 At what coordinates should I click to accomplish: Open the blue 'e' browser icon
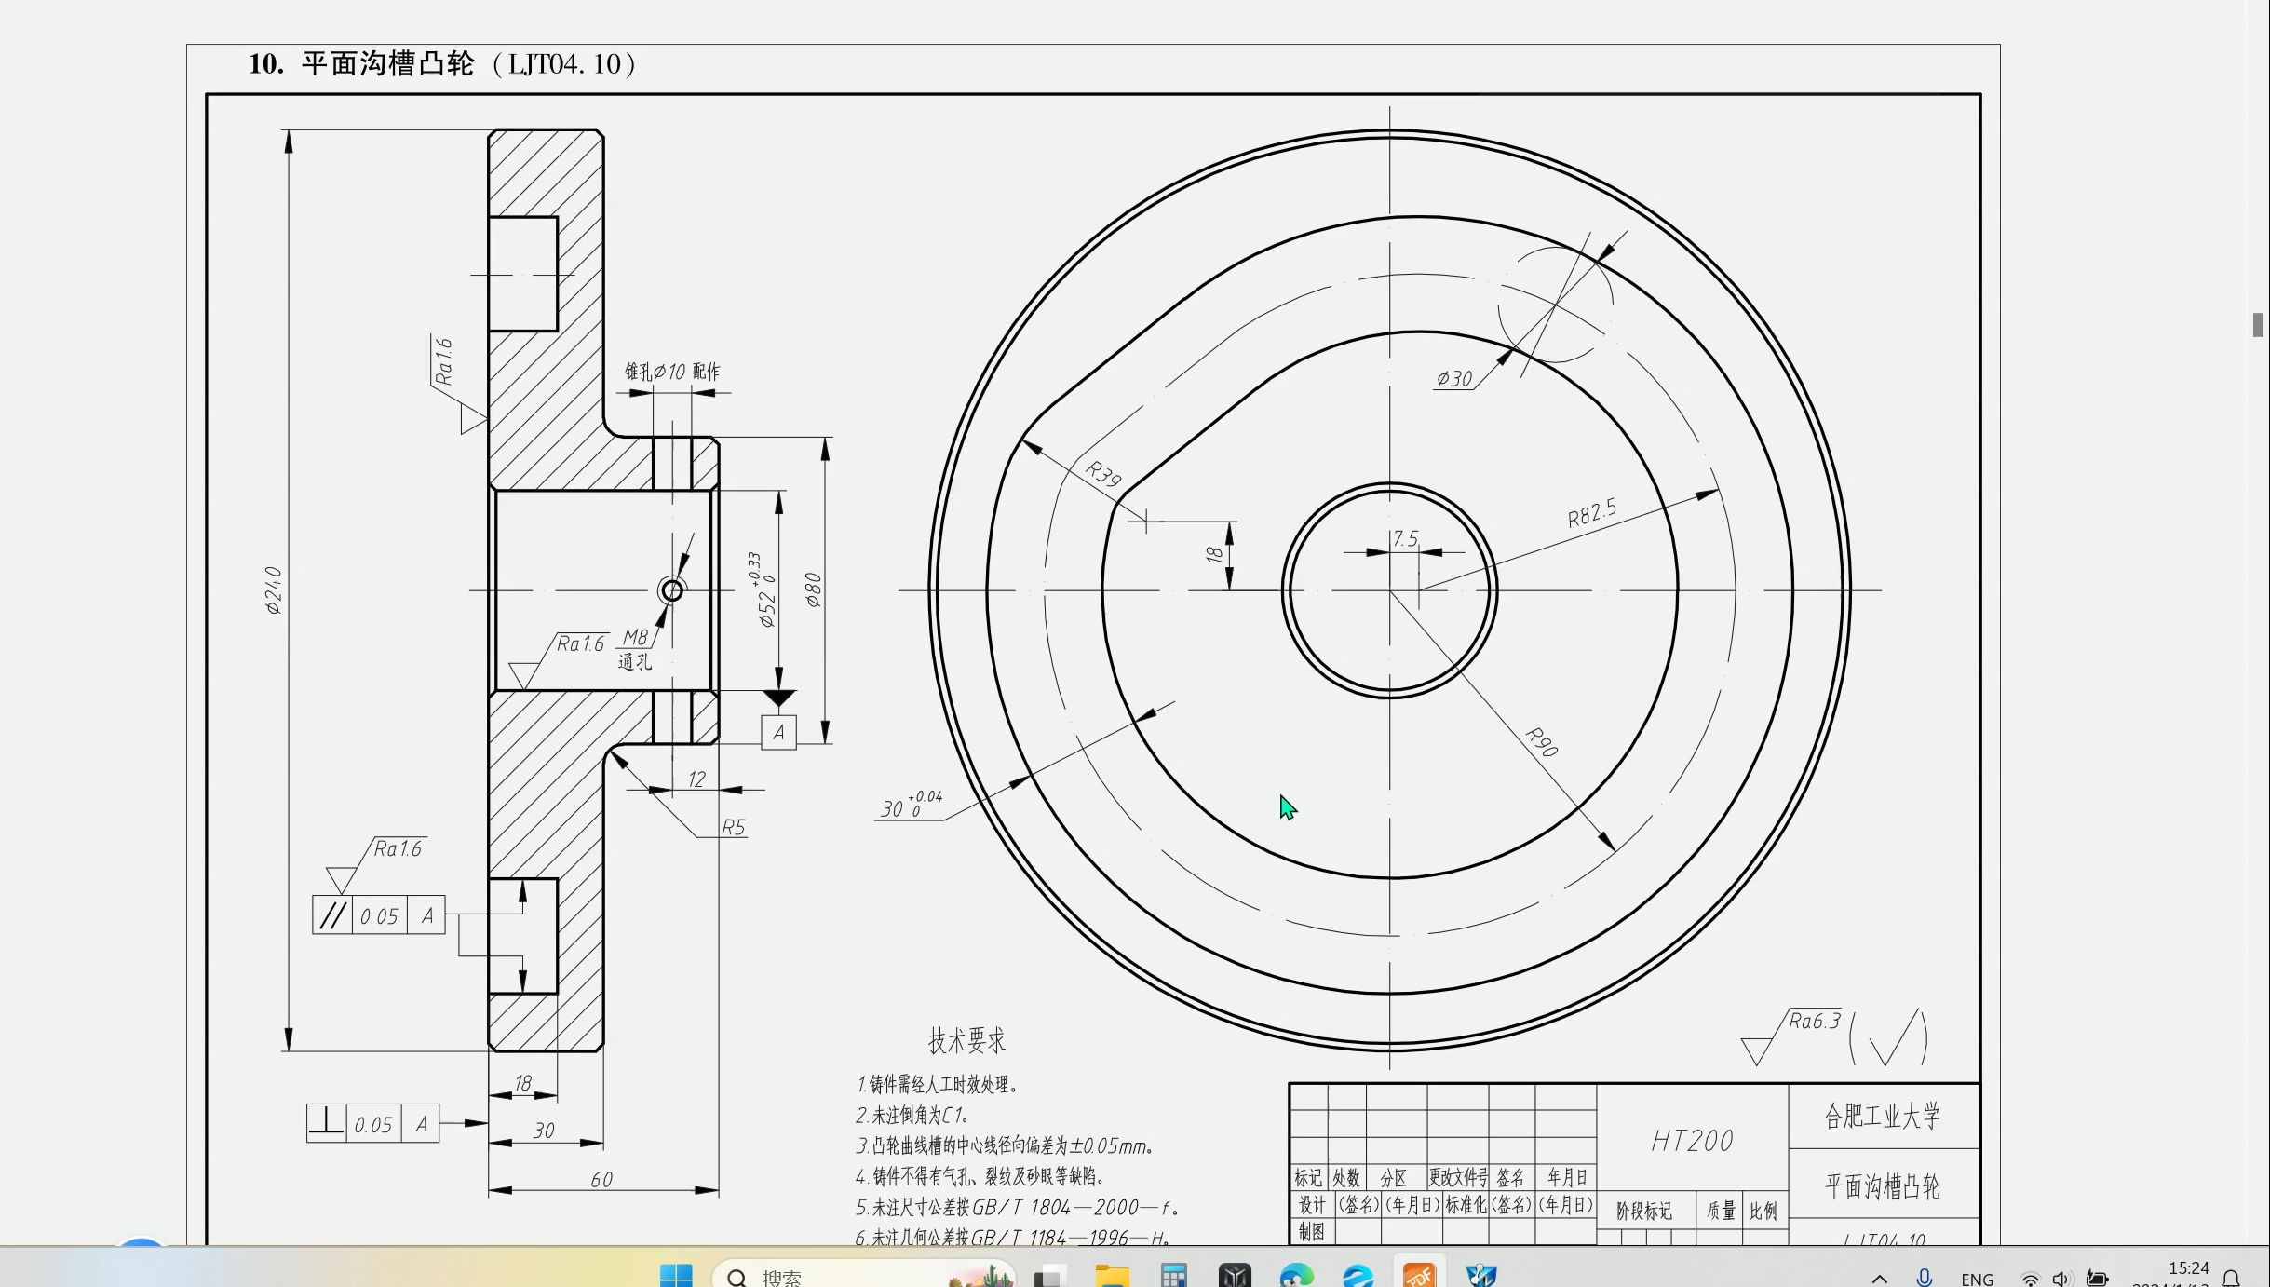1358,1276
